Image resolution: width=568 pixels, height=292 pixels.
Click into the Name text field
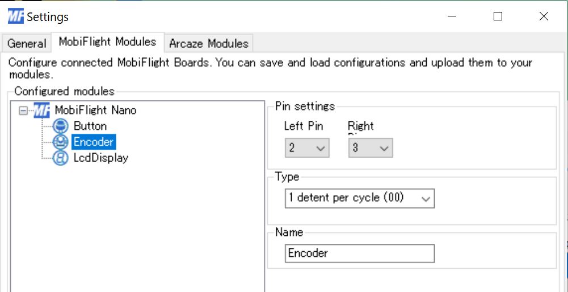pos(360,253)
